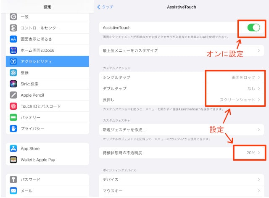269x198 pixels.
Task: Open 新規ジェスチャを作成 chevron
Action: click(259, 130)
